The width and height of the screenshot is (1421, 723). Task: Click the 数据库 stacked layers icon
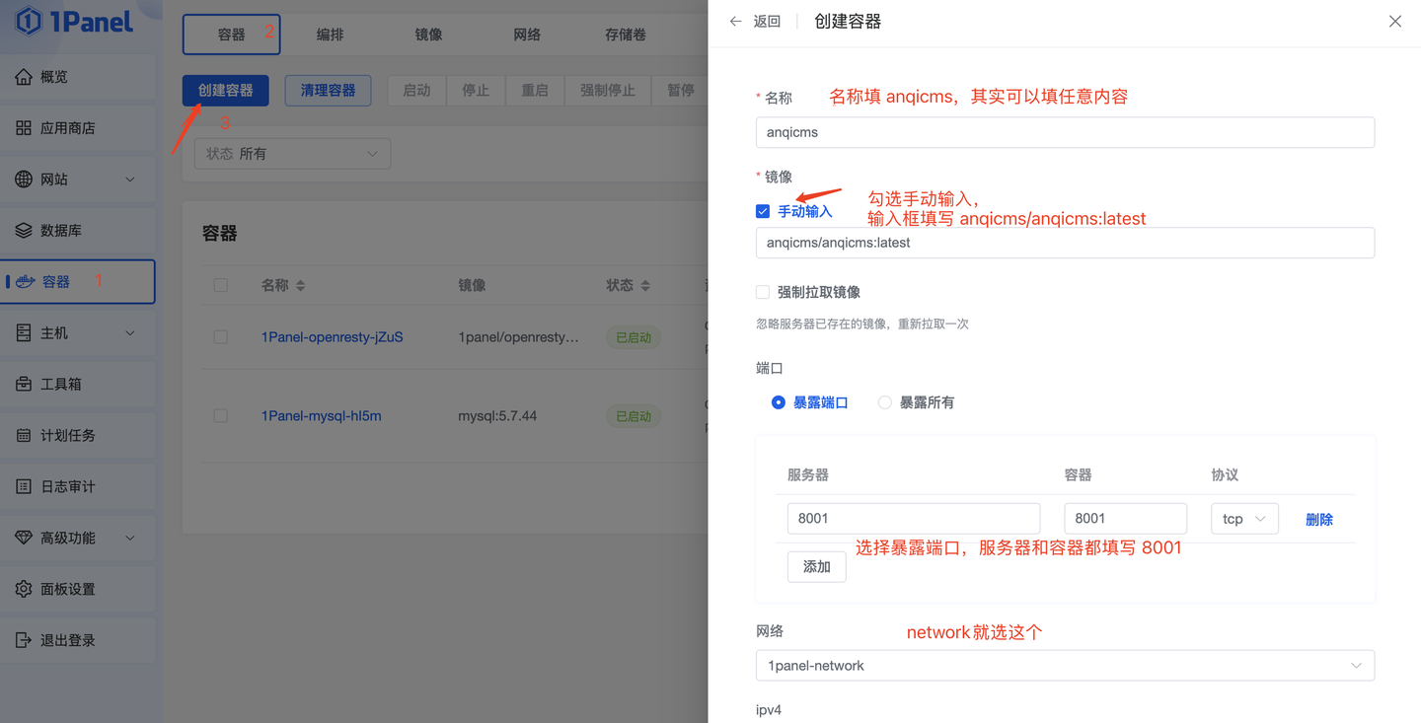[x=24, y=231]
